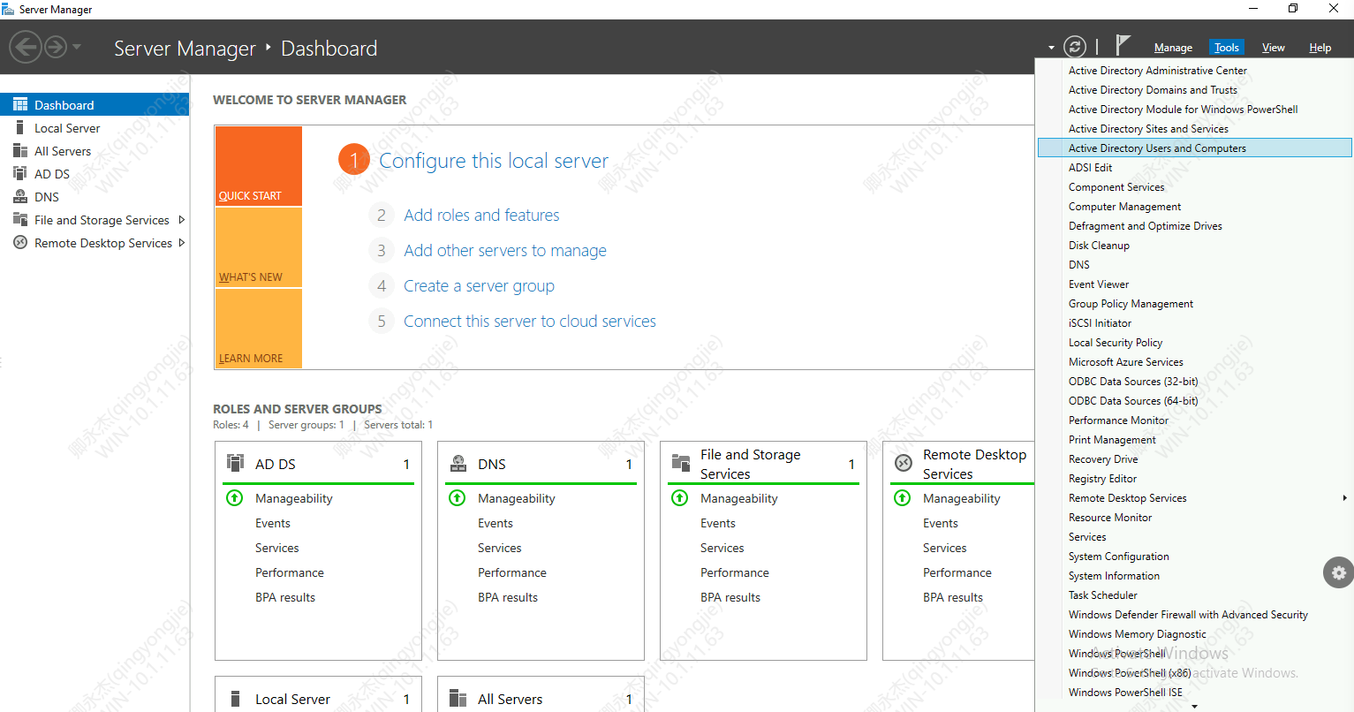Click Manageability icon in File and Storage tile
Screen dimensions: 1354x712
coord(680,497)
